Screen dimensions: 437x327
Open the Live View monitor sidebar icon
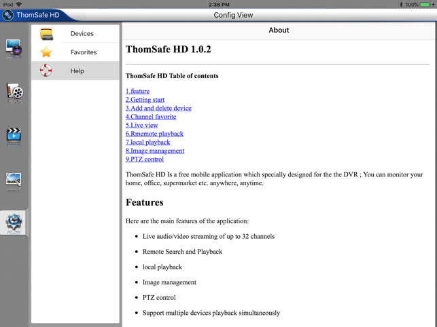(14, 48)
